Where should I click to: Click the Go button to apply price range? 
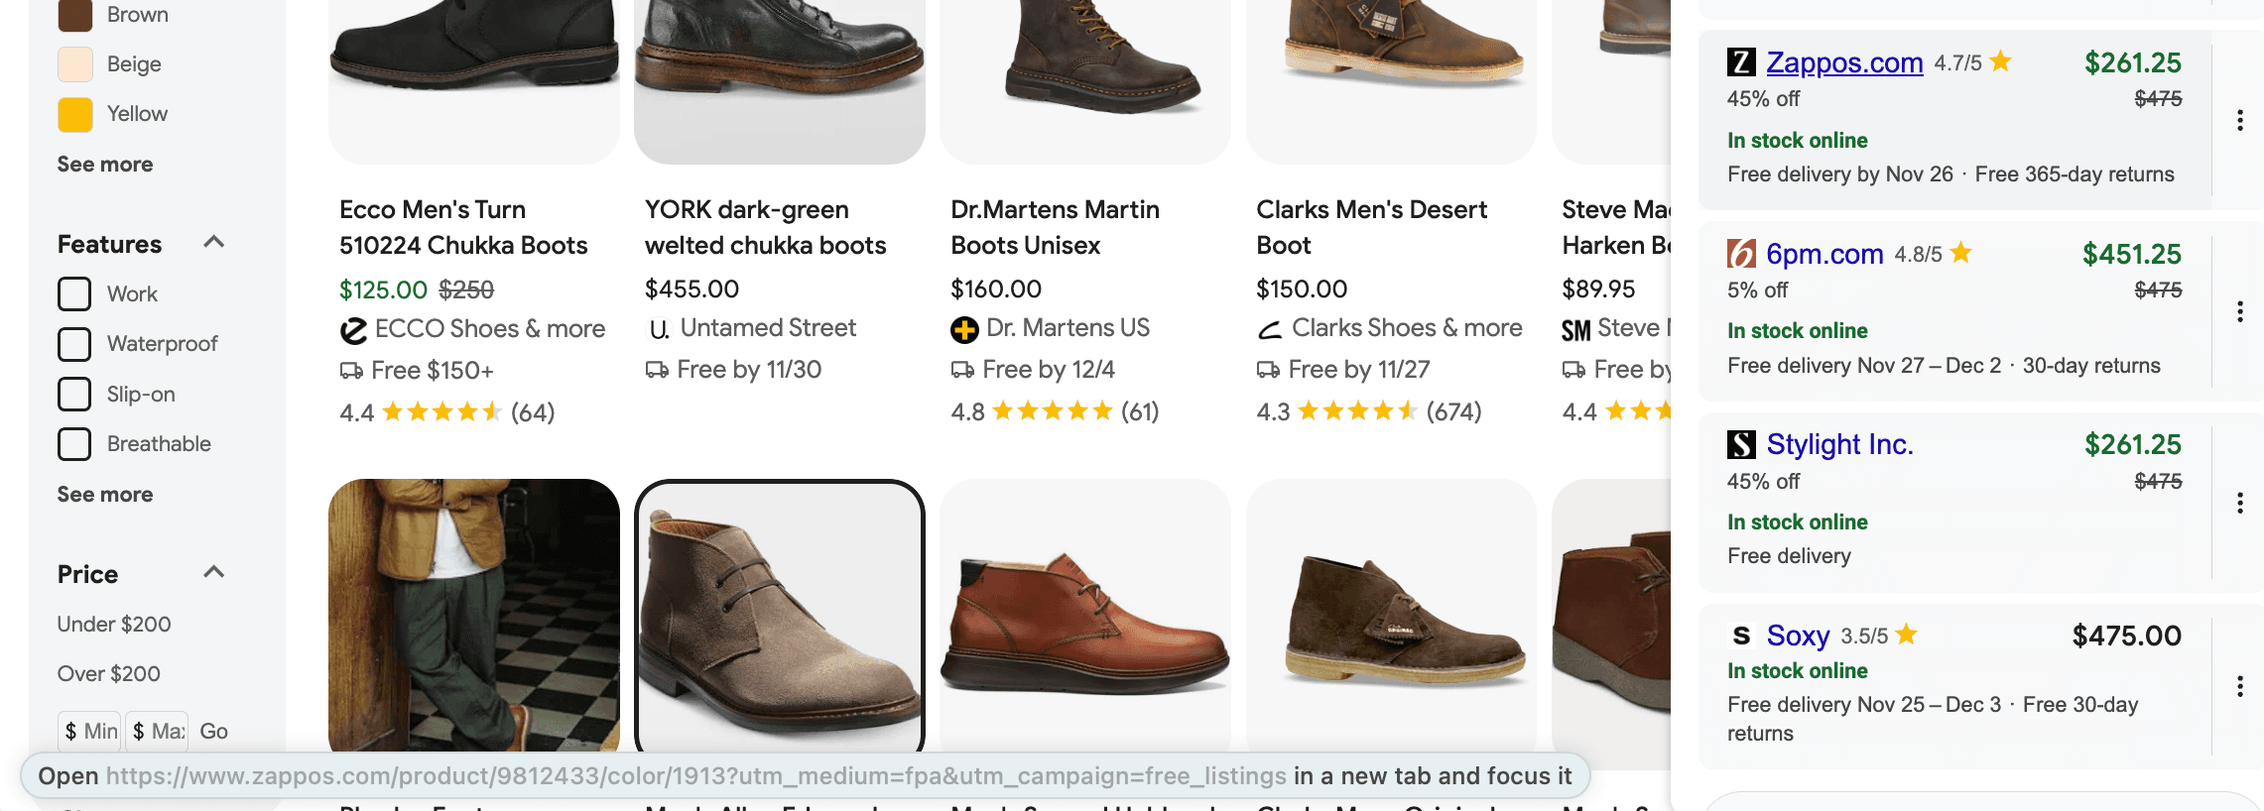click(x=215, y=731)
